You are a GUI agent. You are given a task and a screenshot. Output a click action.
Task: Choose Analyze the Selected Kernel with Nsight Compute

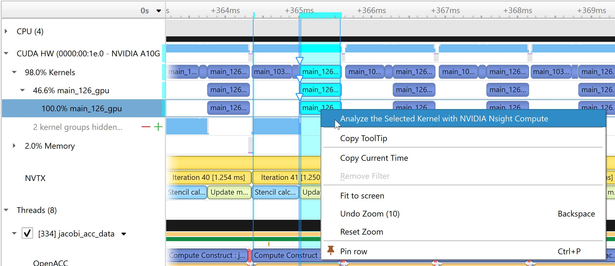click(x=444, y=119)
